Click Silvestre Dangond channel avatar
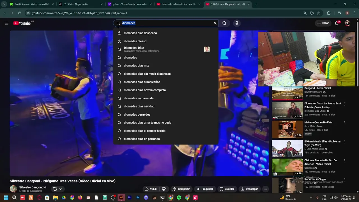 click(x=13, y=189)
